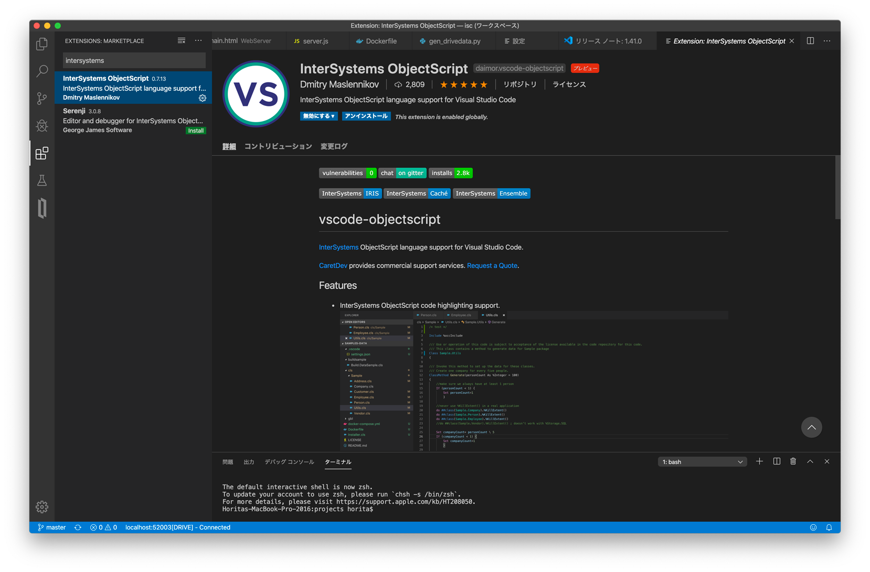Image resolution: width=870 pixels, height=572 pixels.
Task: Open the コントリビューション tab
Action: 278,146
